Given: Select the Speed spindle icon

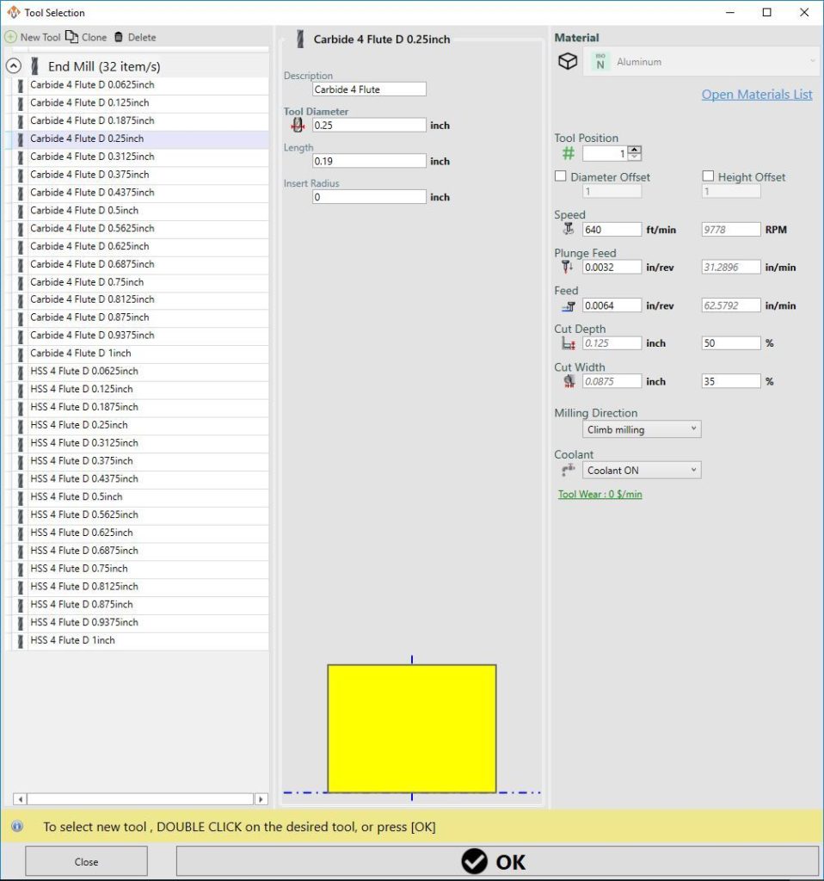Looking at the screenshot, I should (569, 228).
